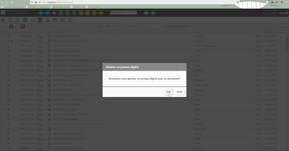
Task: Open the laboratory flask icon
Action: [47, 20]
